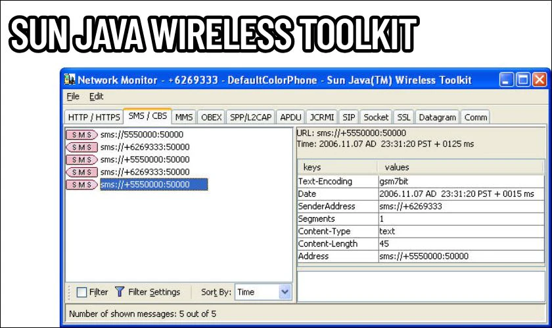Minimize the Network Monitor window

pyautogui.click(x=507, y=80)
